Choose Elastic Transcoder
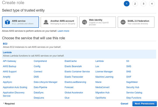158x107 pixels. [74, 77]
